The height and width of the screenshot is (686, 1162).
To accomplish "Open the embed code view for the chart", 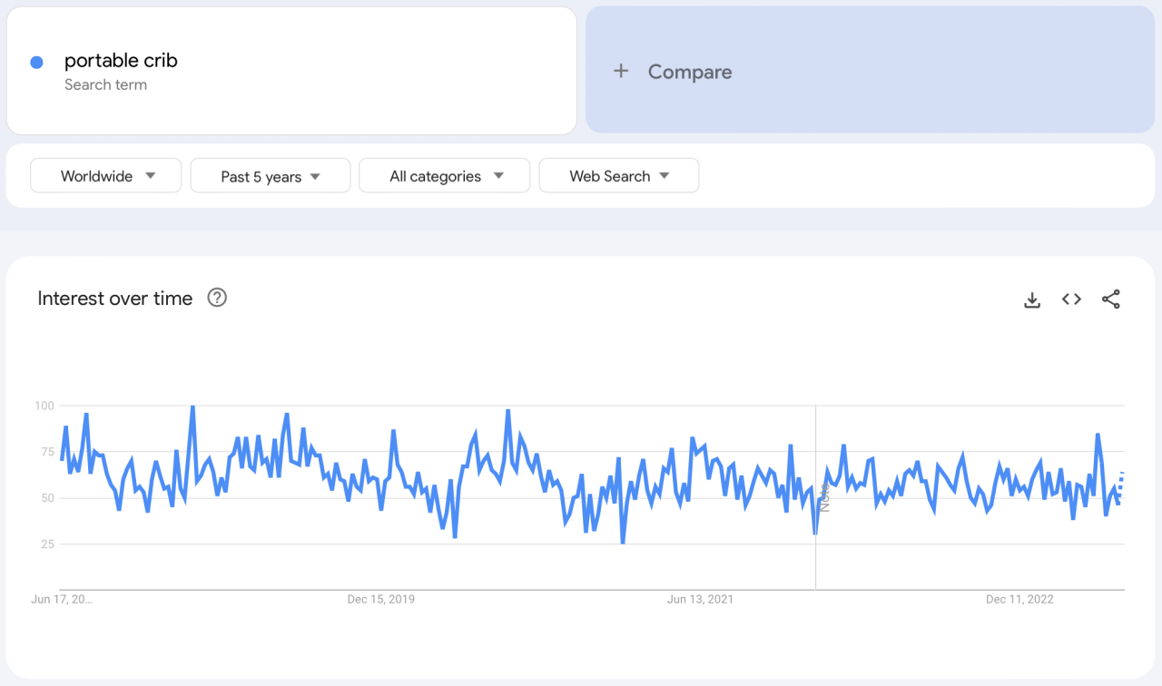I will click(x=1071, y=299).
